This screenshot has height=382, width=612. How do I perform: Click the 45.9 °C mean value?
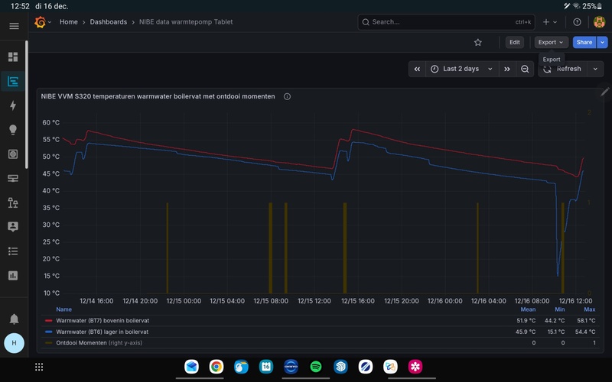tap(526, 332)
